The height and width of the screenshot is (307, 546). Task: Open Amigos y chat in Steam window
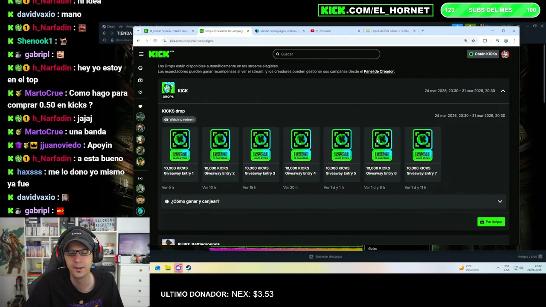tap(530, 257)
